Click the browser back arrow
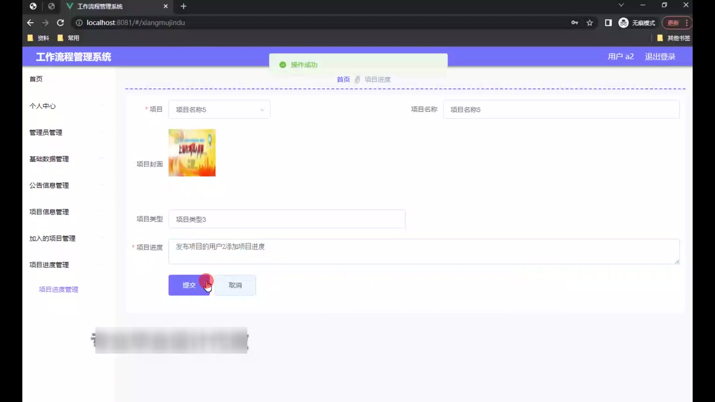The width and height of the screenshot is (715, 402). coord(30,23)
